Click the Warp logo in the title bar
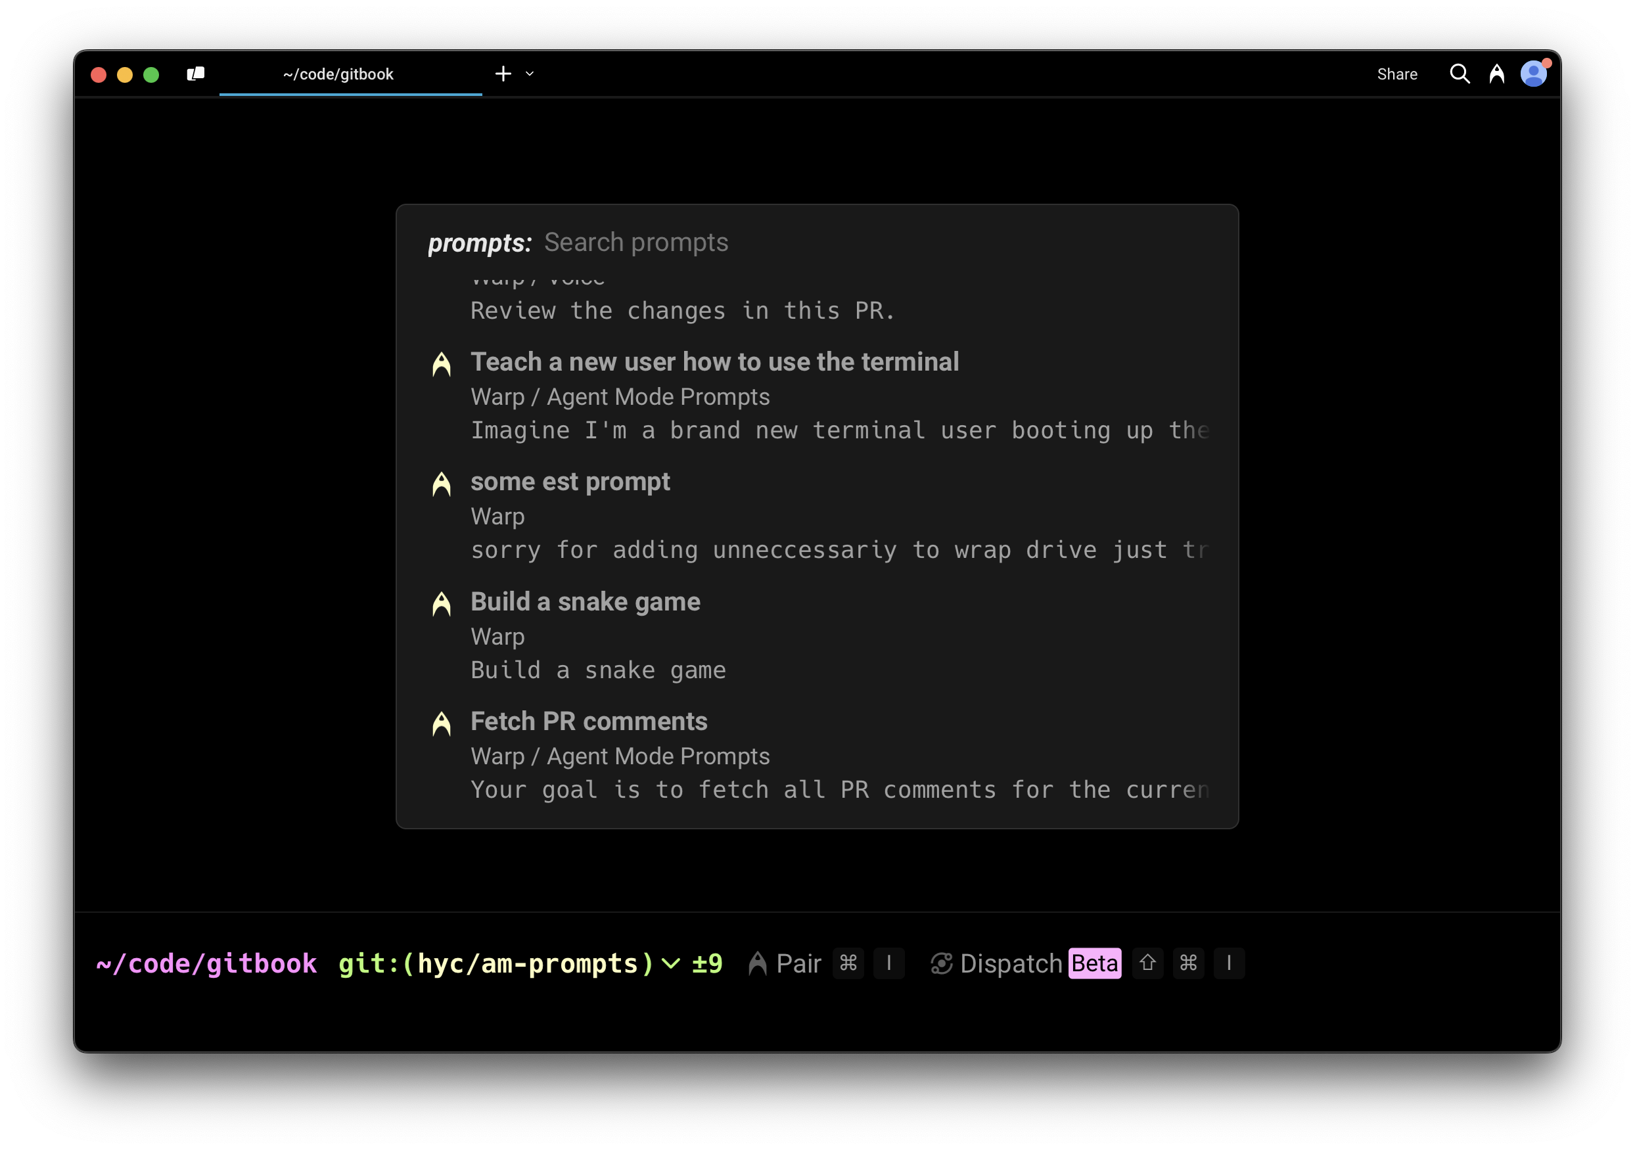Image resolution: width=1635 pixels, height=1150 pixels. [x=1497, y=74]
